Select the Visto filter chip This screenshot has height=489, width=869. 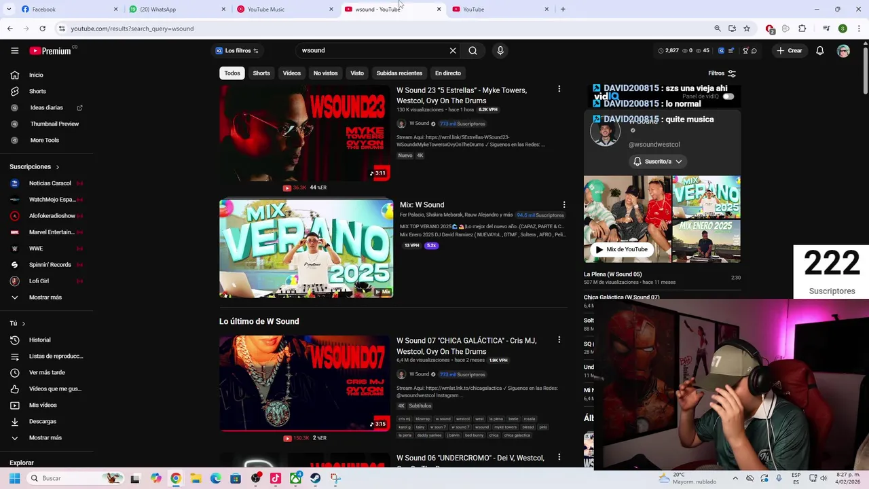coord(357,73)
